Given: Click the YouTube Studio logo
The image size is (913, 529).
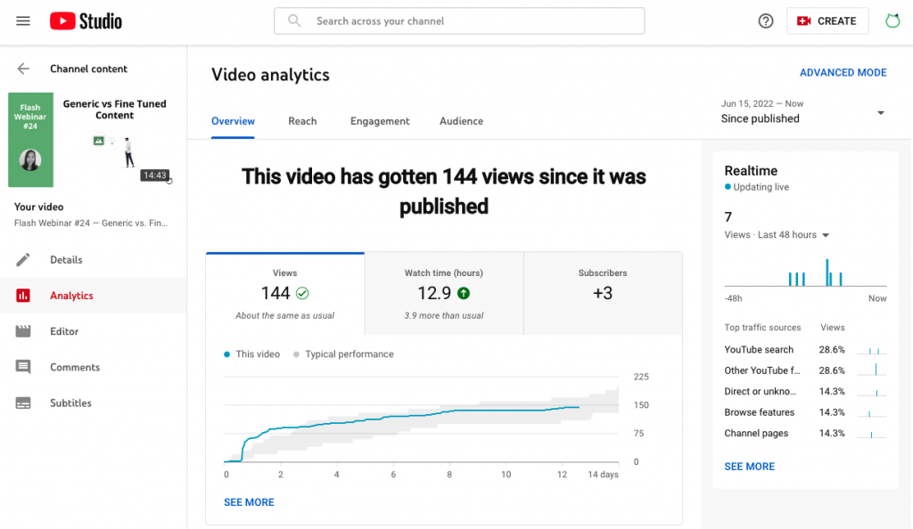Looking at the screenshot, I should click(x=85, y=20).
